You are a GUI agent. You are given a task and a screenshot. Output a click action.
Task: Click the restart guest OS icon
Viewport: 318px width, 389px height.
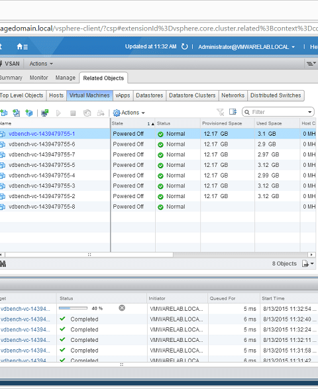(x=87, y=113)
